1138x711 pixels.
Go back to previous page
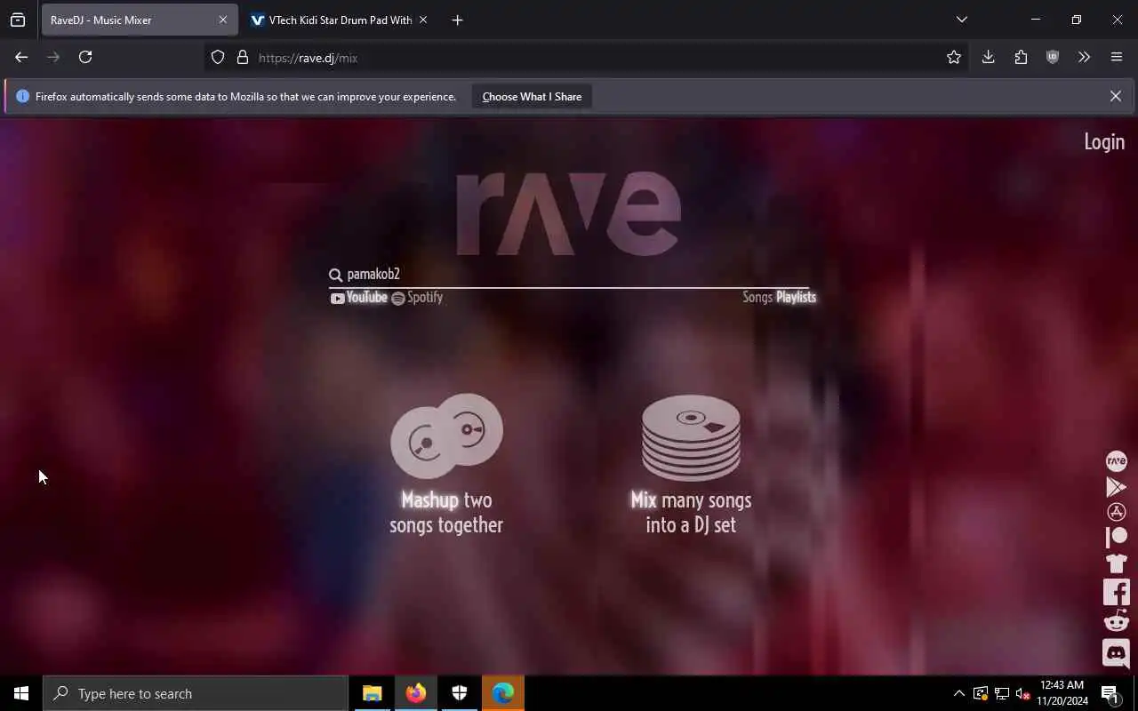(x=21, y=57)
